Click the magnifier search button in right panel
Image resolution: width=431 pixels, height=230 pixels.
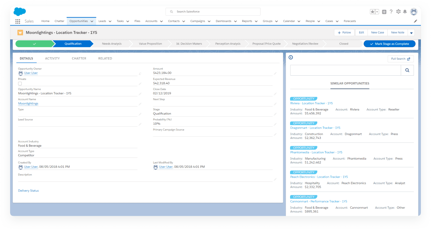point(407,70)
